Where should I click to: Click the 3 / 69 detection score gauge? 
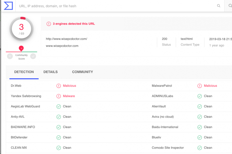(x=21, y=29)
